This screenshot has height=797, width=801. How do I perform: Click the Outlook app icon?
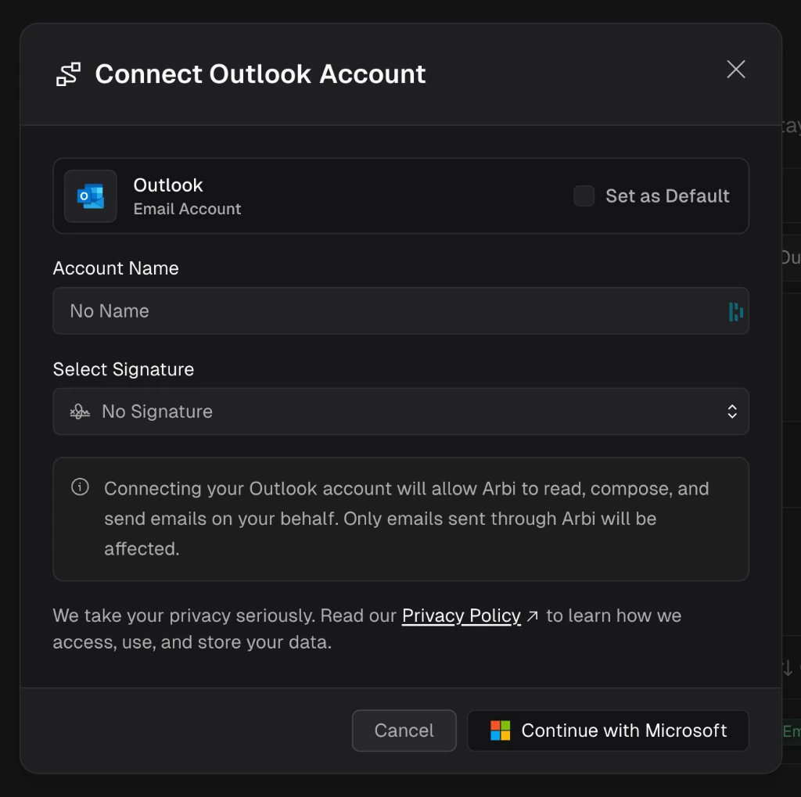pos(91,196)
